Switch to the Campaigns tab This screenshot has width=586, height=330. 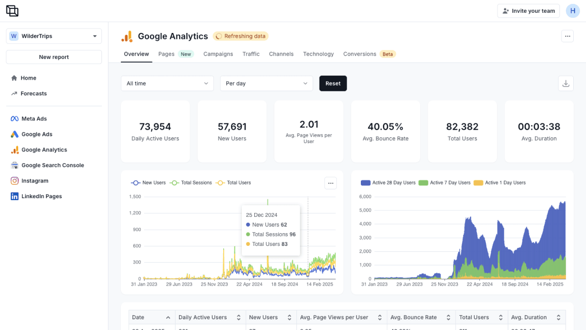point(218,54)
